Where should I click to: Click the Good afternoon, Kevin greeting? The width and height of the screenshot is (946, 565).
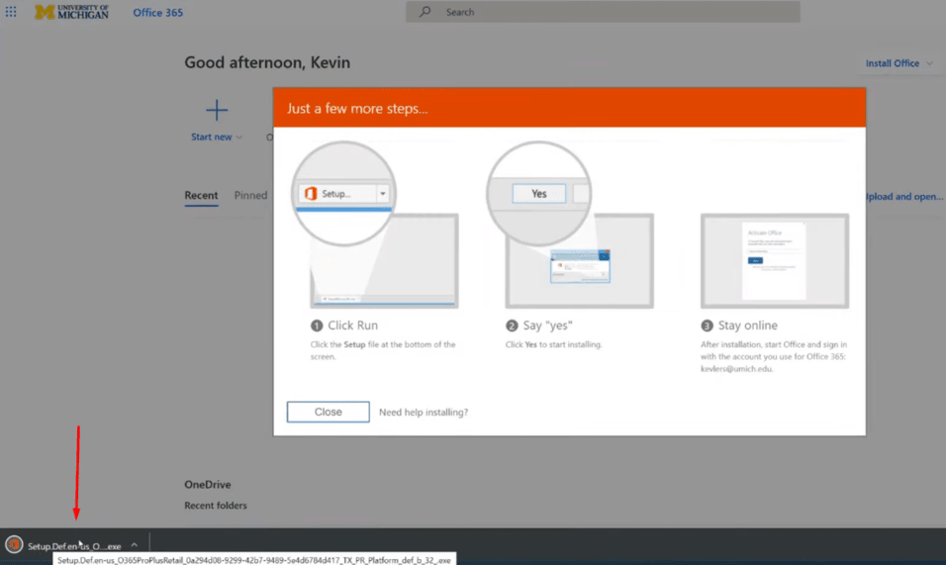pos(267,62)
